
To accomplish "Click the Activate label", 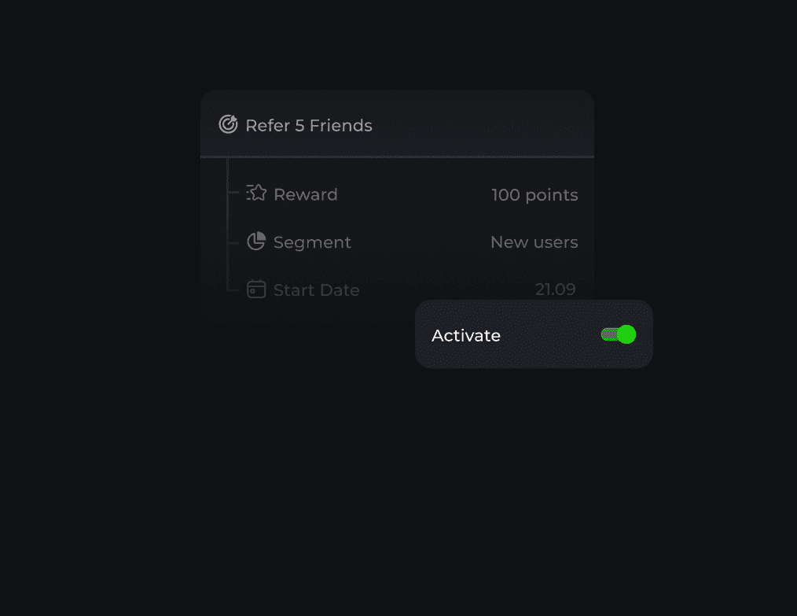I will click(x=465, y=335).
